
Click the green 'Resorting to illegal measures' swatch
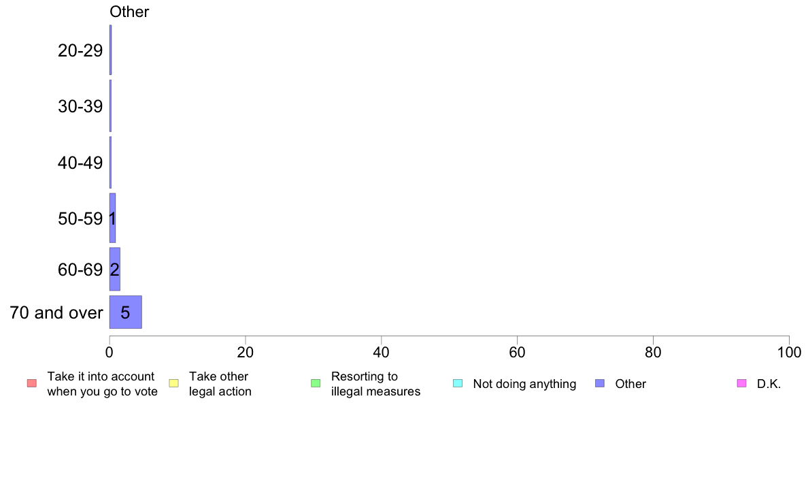click(316, 383)
